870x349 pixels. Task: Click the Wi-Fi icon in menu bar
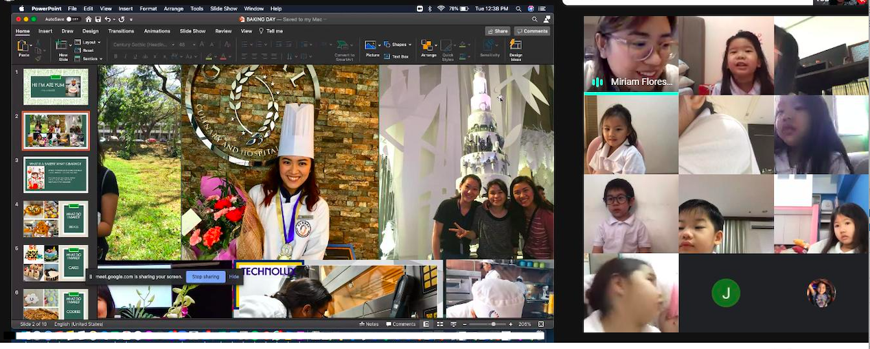click(440, 8)
